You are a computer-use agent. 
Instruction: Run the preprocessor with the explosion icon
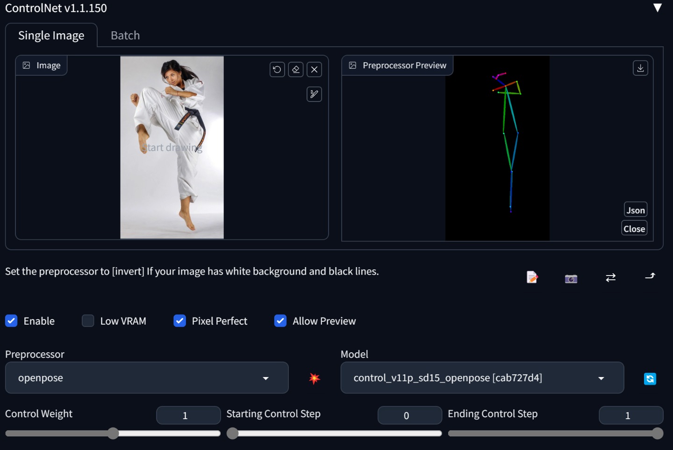click(315, 378)
